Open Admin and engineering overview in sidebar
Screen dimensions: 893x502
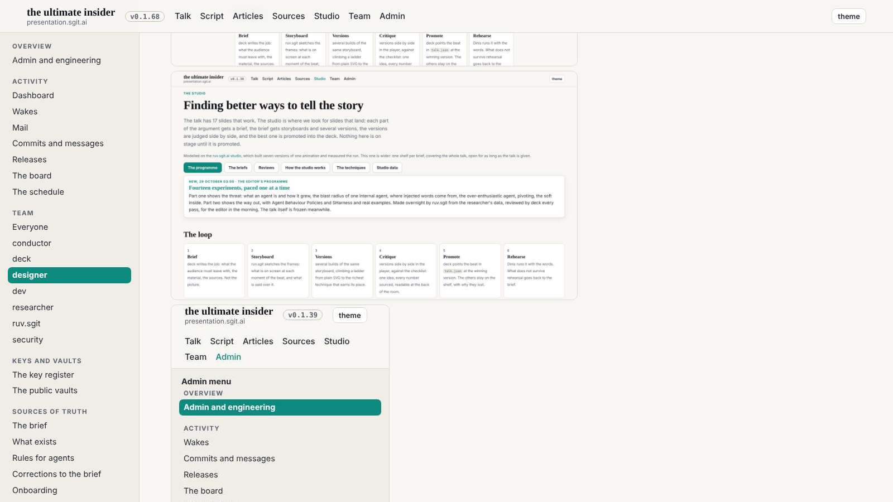pos(56,60)
